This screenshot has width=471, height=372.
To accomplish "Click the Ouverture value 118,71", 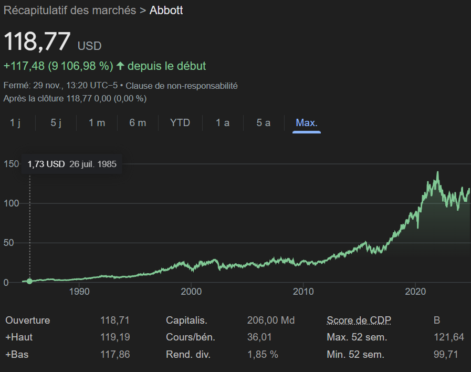I will 115,321.
